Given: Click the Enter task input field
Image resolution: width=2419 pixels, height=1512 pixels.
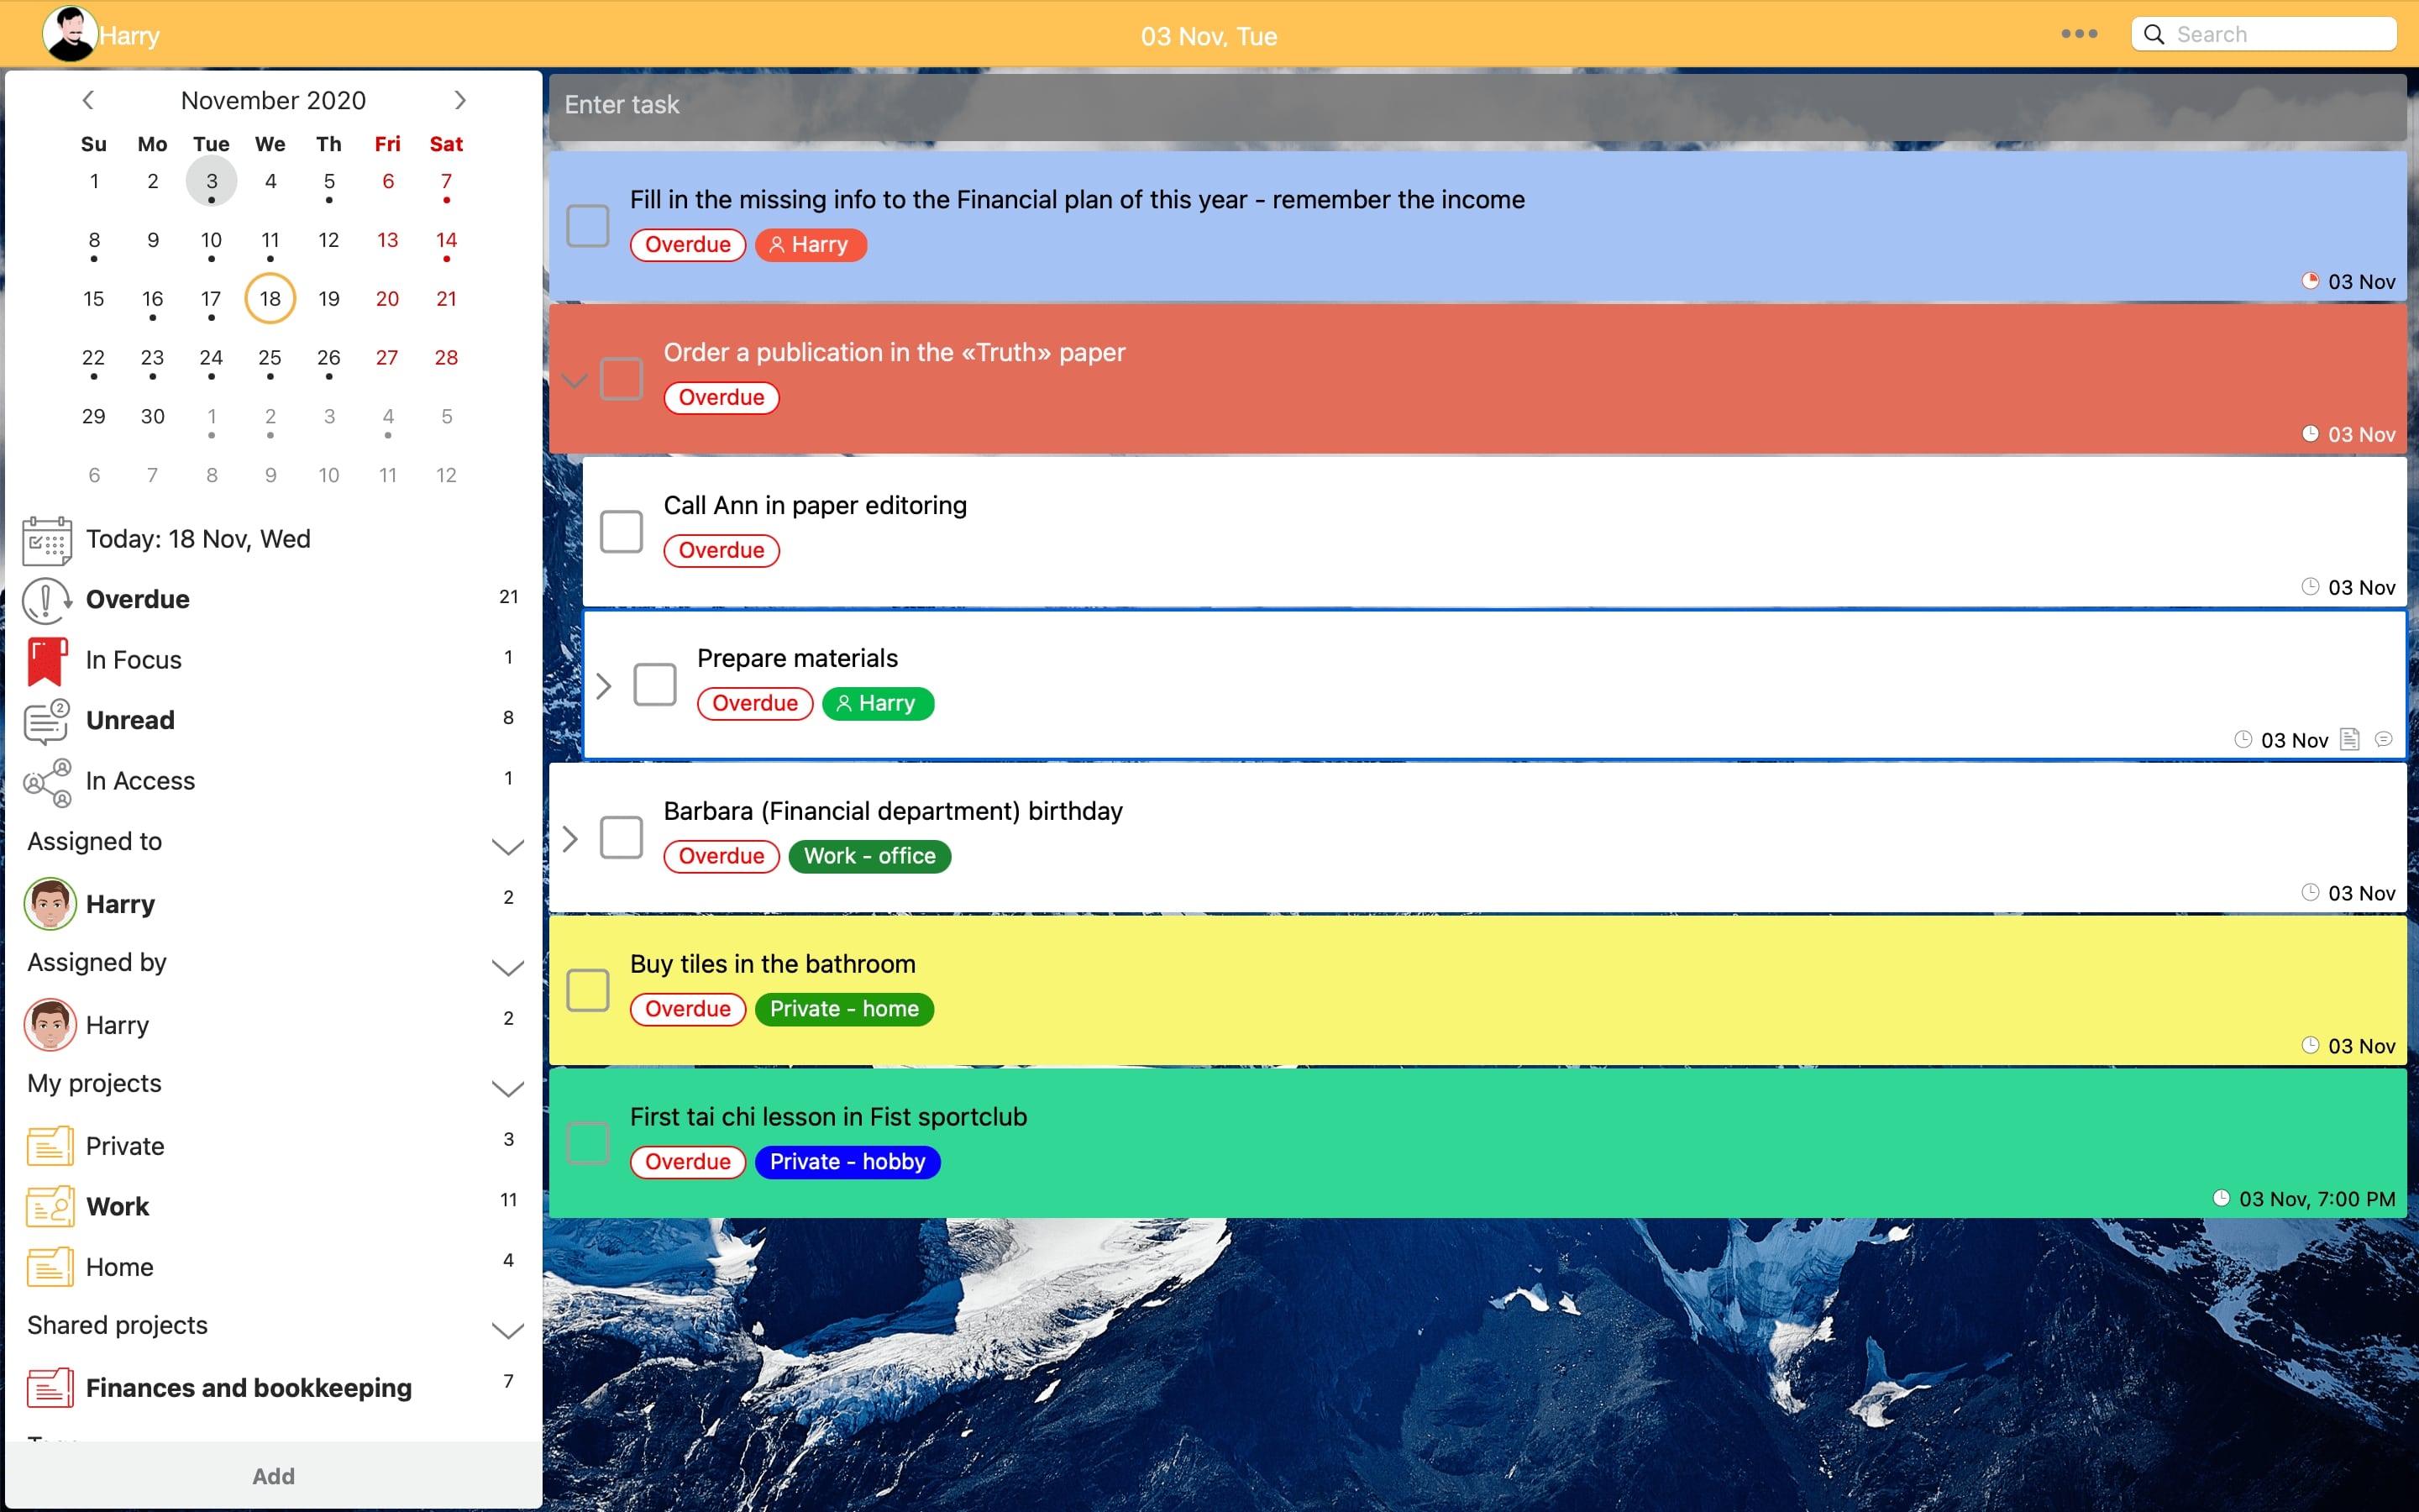Looking at the screenshot, I should [1476, 105].
